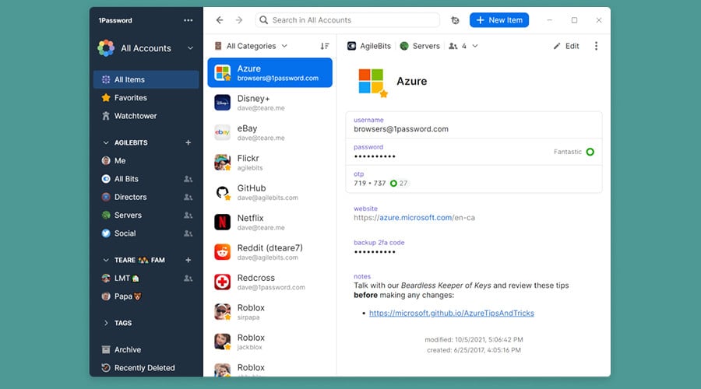Click the forward navigation arrow
This screenshot has height=389, width=701.
[x=238, y=20]
